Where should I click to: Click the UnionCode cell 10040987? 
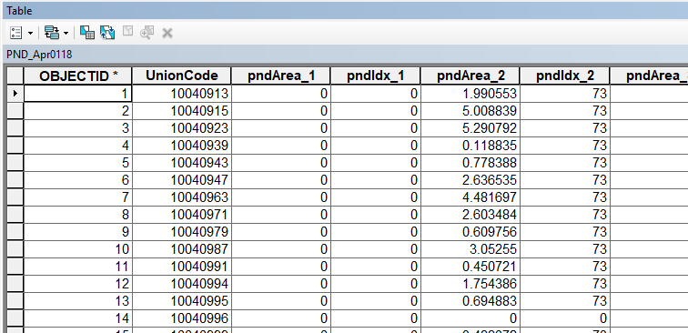point(182,249)
